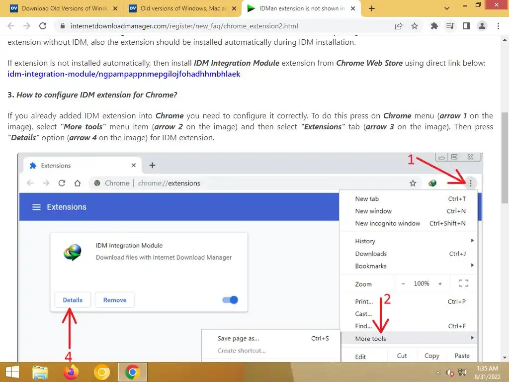This screenshot has height=382, width=509.
Task: Open the network tray icon
Action: tap(462, 373)
